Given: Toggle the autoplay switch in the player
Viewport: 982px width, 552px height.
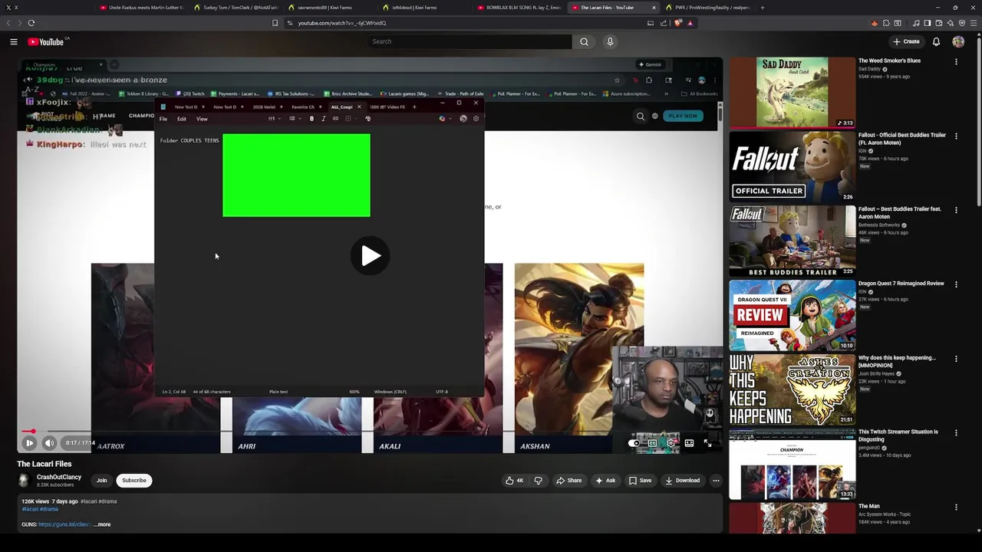Looking at the screenshot, I should 634,442.
